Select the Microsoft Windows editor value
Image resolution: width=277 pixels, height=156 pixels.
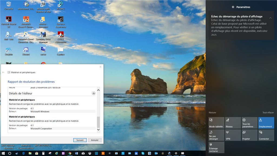40,111
